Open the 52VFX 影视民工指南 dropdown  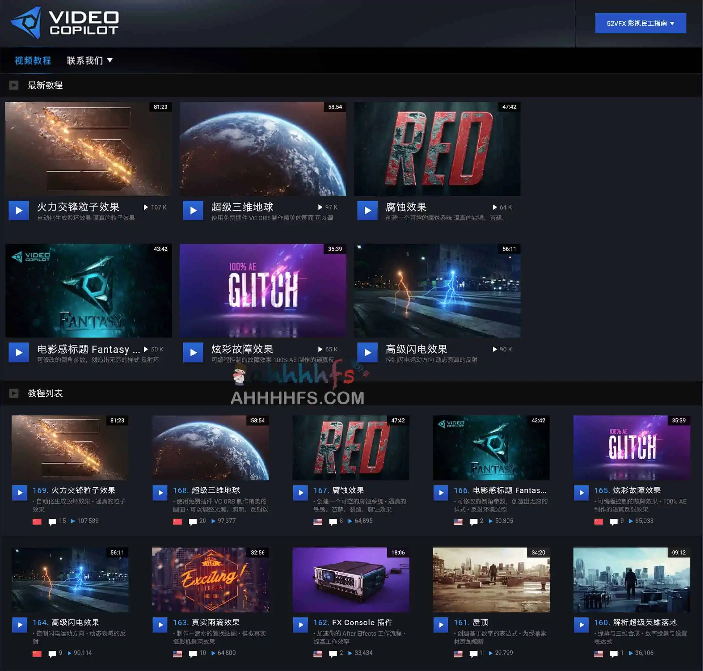pos(640,23)
